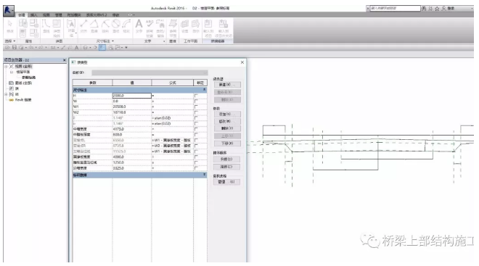Click the star favorites icon in title bar
The width and height of the screenshot is (479, 266).
tap(437, 9)
